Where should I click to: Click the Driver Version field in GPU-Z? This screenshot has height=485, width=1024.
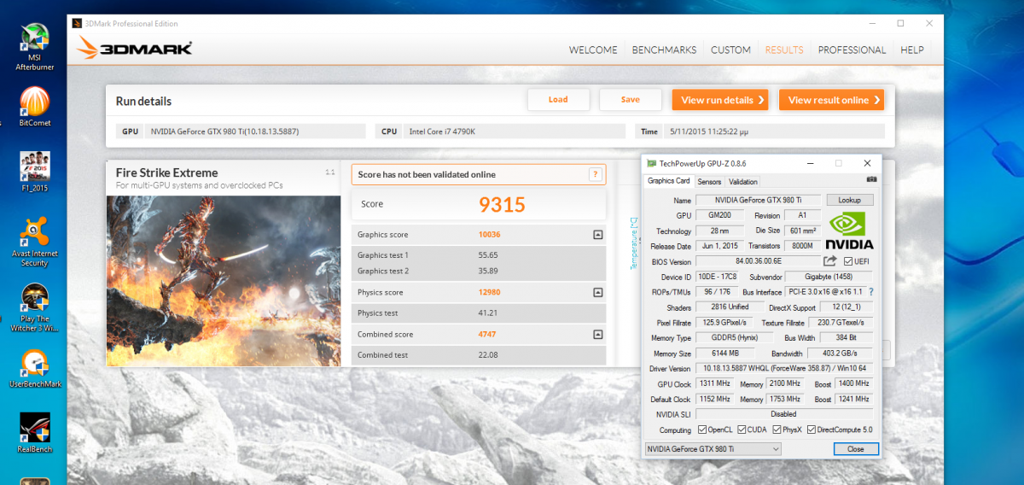(x=784, y=368)
